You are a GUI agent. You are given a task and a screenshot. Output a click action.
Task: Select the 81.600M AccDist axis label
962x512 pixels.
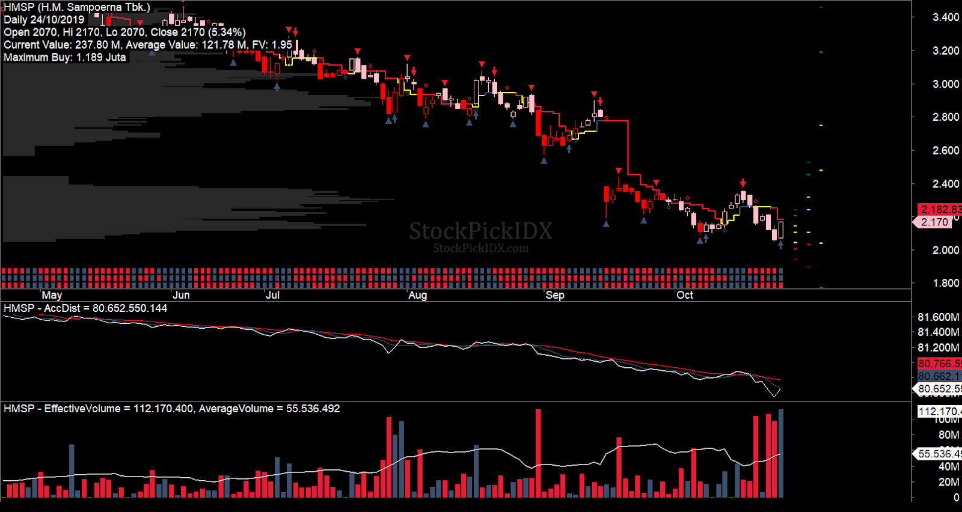pyautogui.click(x=939, y=317)
